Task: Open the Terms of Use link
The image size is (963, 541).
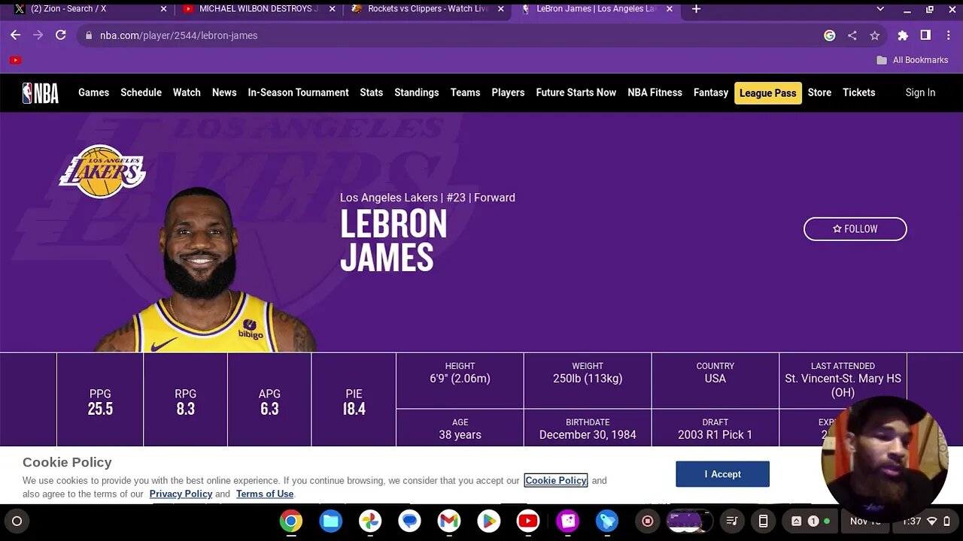Action: click(265, 494)
